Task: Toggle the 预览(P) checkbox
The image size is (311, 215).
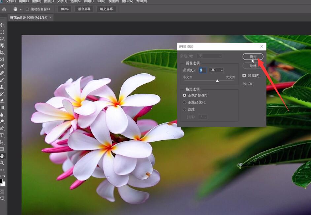Action: click(x=244, y=75)
